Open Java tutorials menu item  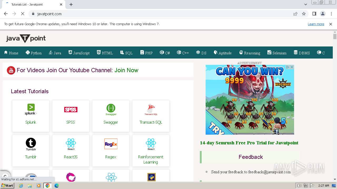55,53
